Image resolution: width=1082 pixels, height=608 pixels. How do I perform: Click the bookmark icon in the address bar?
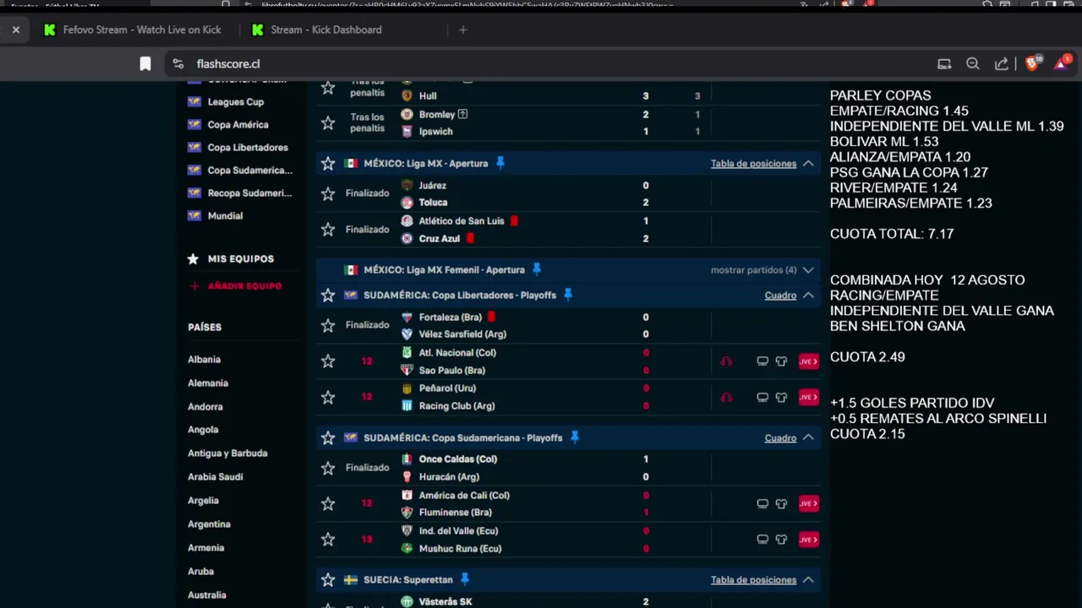(x=145, y=63)
